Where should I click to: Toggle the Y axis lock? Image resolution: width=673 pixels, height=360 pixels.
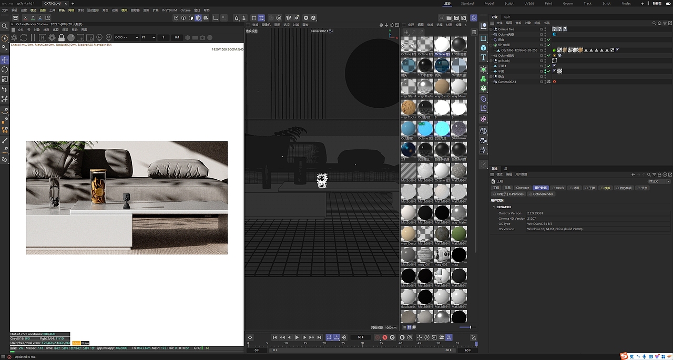(x=33, y=17)
